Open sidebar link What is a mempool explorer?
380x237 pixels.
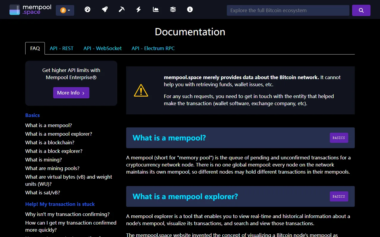59,134
